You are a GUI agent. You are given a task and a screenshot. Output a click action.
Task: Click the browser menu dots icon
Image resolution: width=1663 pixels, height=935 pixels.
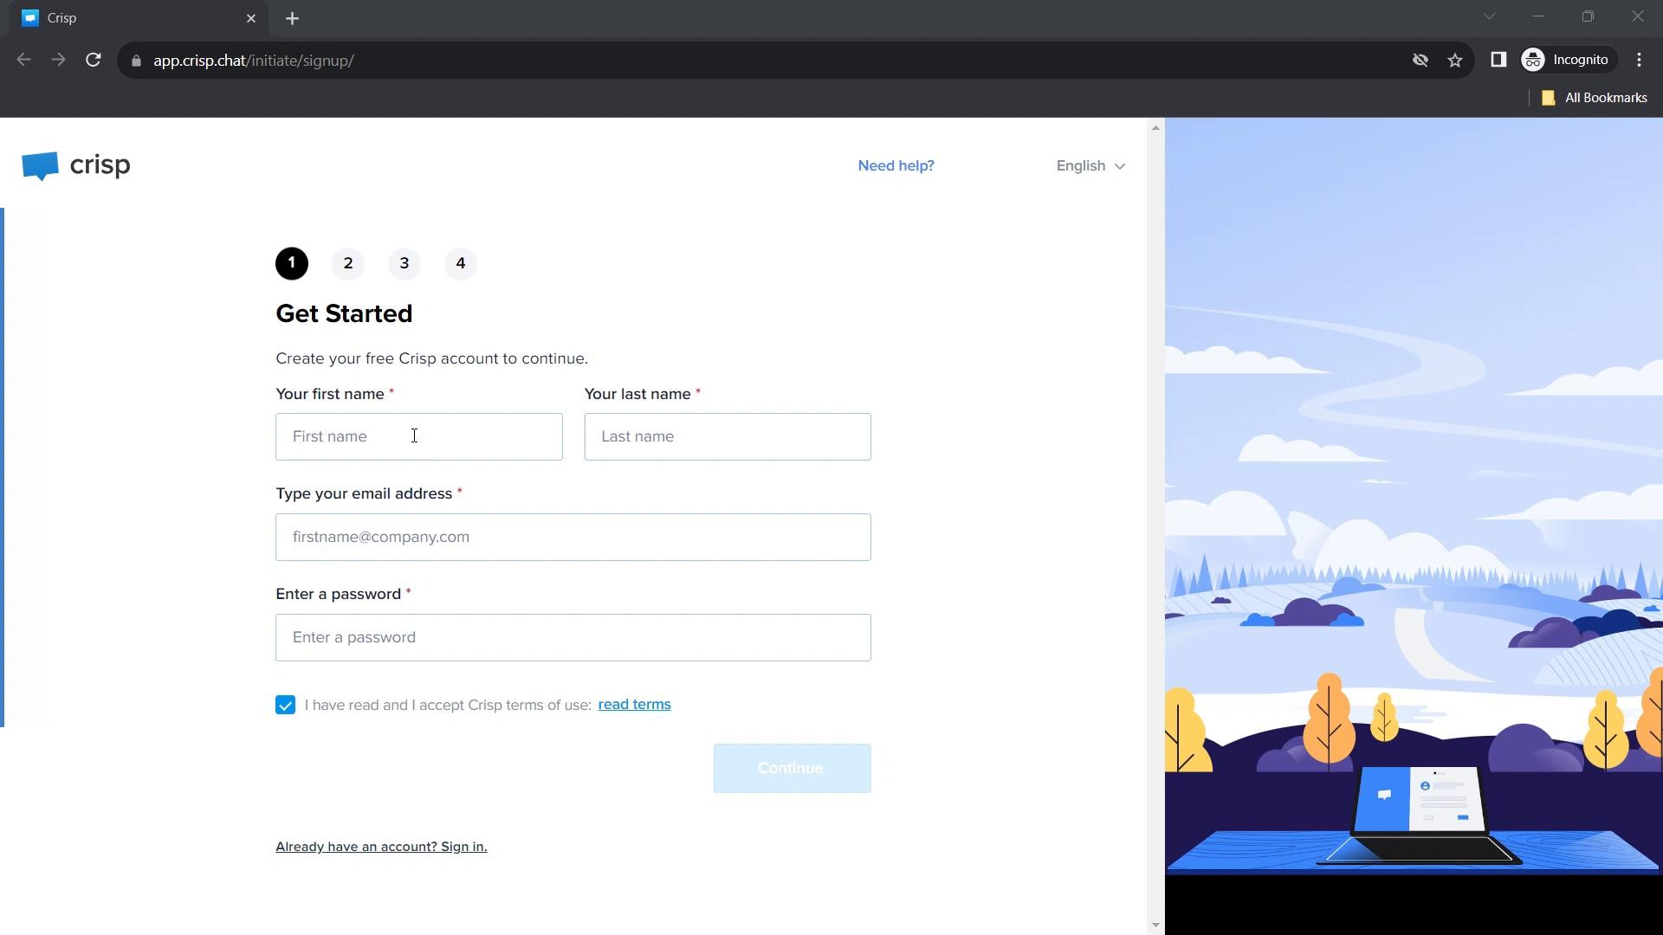point(1641,61)
